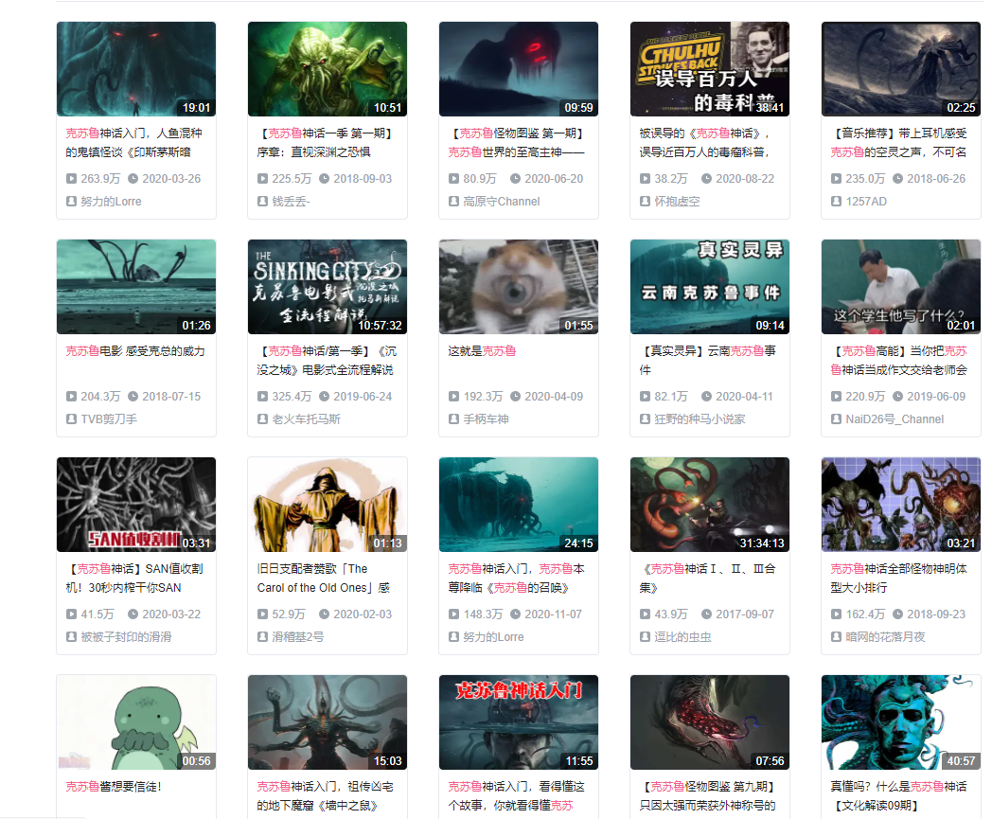
Task: Click upload date 2018-07-15
Action: [171, 396]
